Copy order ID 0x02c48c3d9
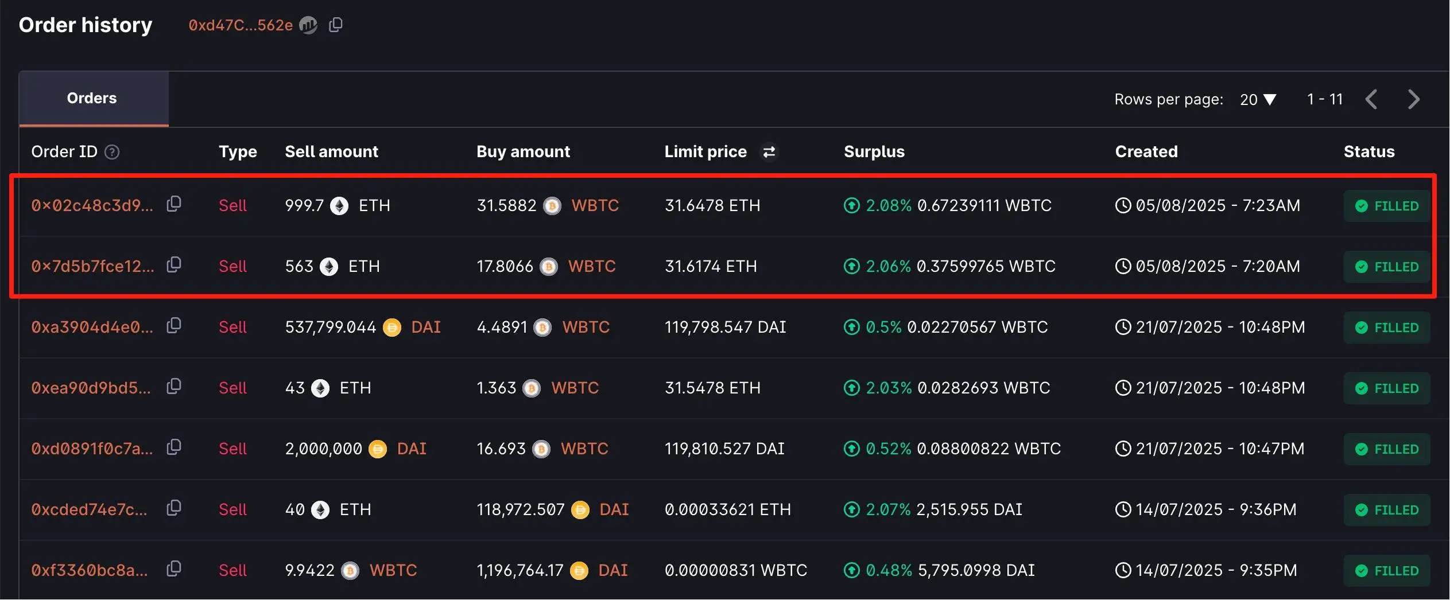Screen dimensions: 1450x600 [x=174, y=204]
